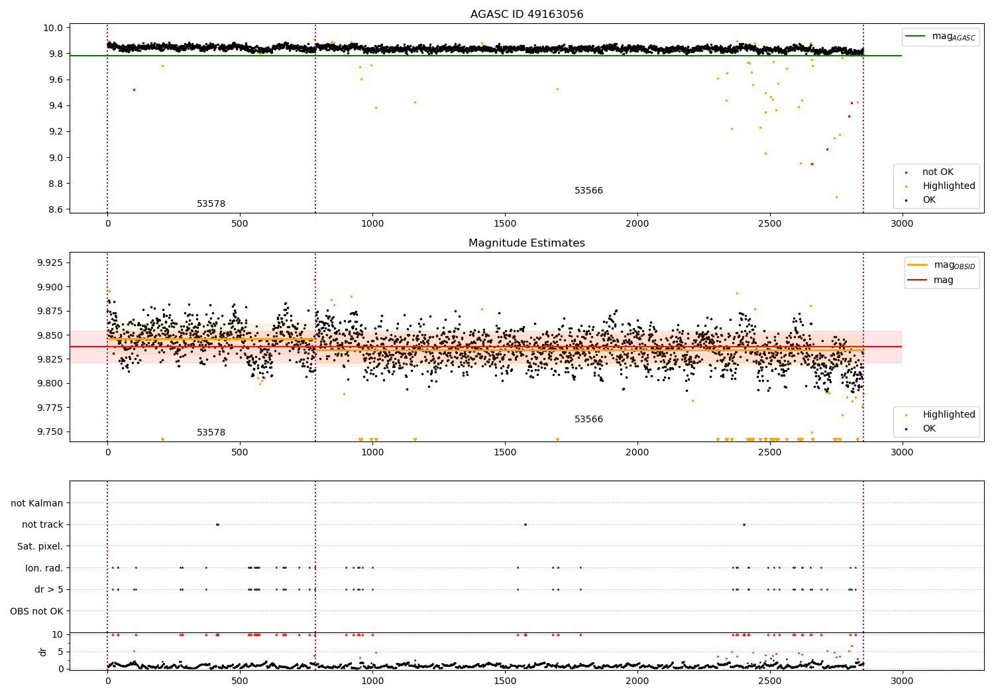This screenshot has width=994, height=696.
Task: Select label 53566 in Magnitude Estimates panel
Action: 588,420
